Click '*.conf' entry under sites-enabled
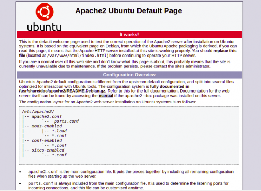 59,155
